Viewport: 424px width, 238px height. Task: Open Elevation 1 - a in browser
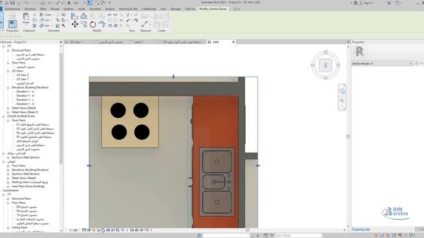[25, 91]
